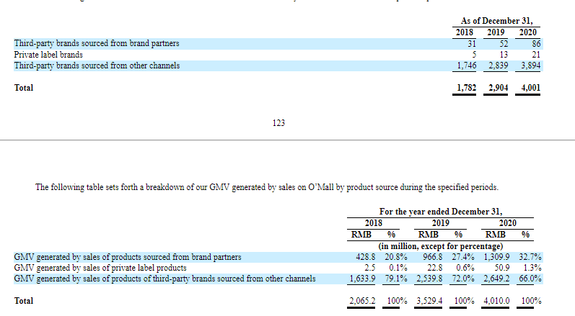Select the row label "Private label brands"
The width and height of the screenshot is (575, 316).
click(x=48, y=55)
